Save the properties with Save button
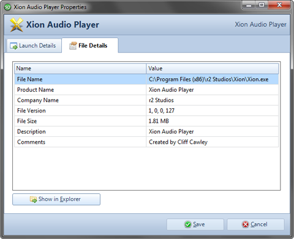This screenshot has height=239, width=294. coord(195,224)
